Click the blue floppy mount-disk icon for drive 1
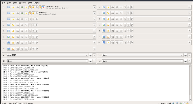Image resolution: width=193 pixels, height=104 pixels. [9, 7]
